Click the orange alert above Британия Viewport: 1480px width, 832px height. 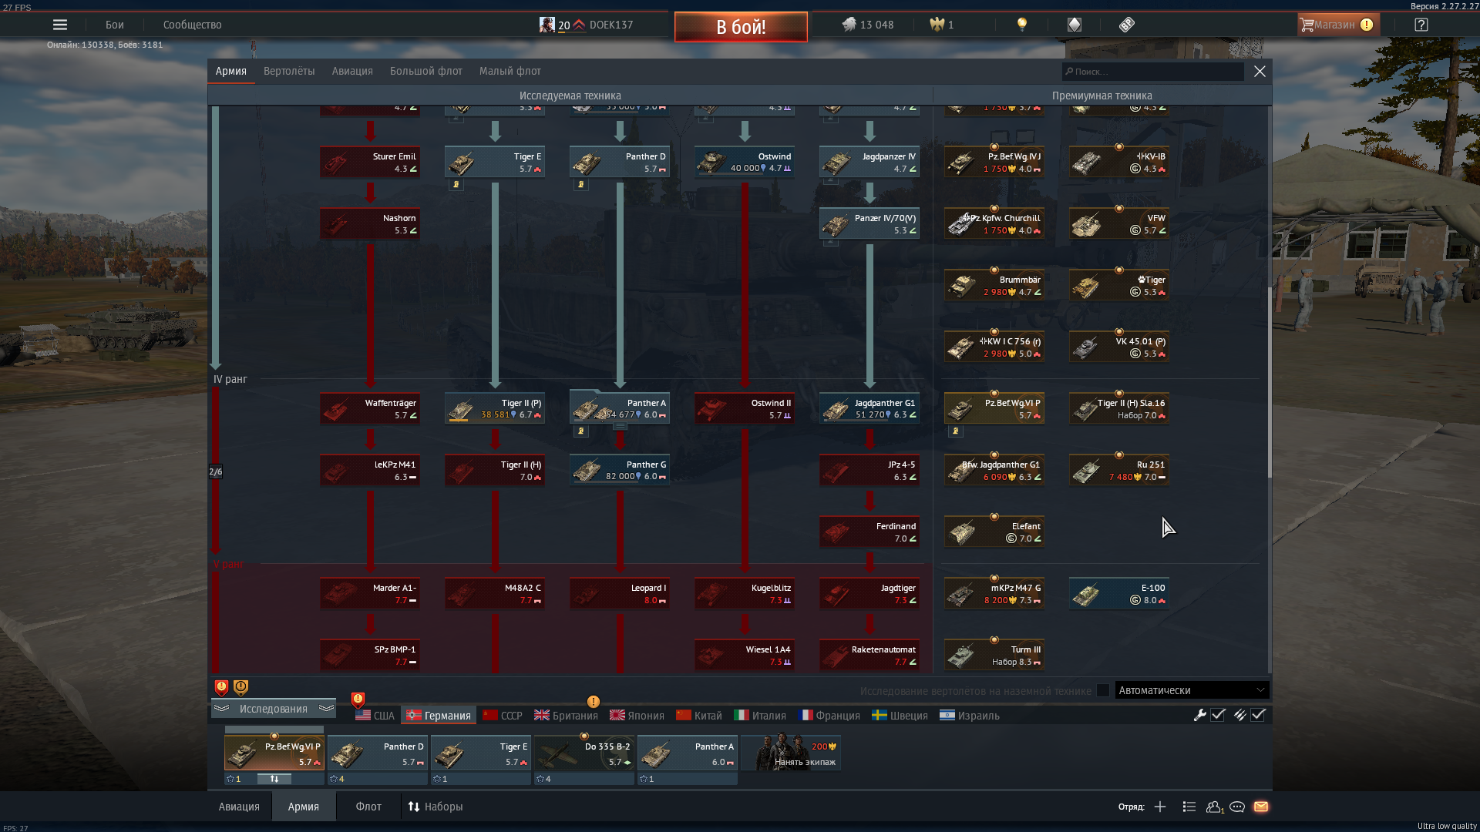pos(593,702)
